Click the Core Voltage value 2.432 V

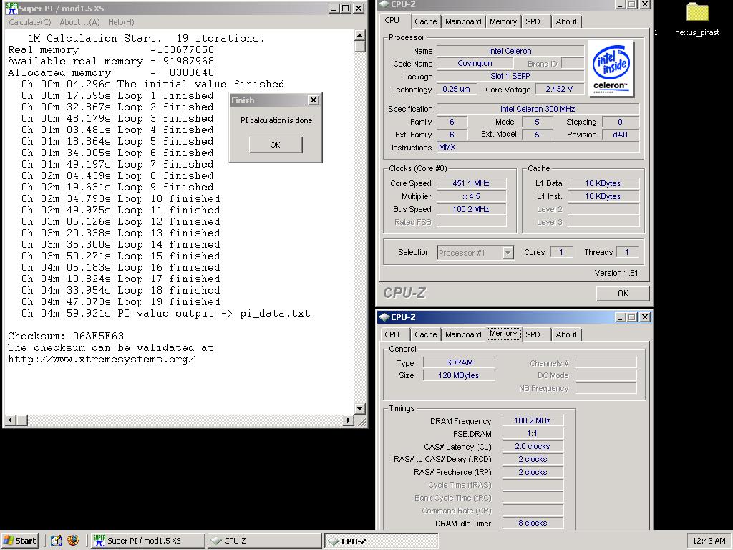tap(558, 89)
